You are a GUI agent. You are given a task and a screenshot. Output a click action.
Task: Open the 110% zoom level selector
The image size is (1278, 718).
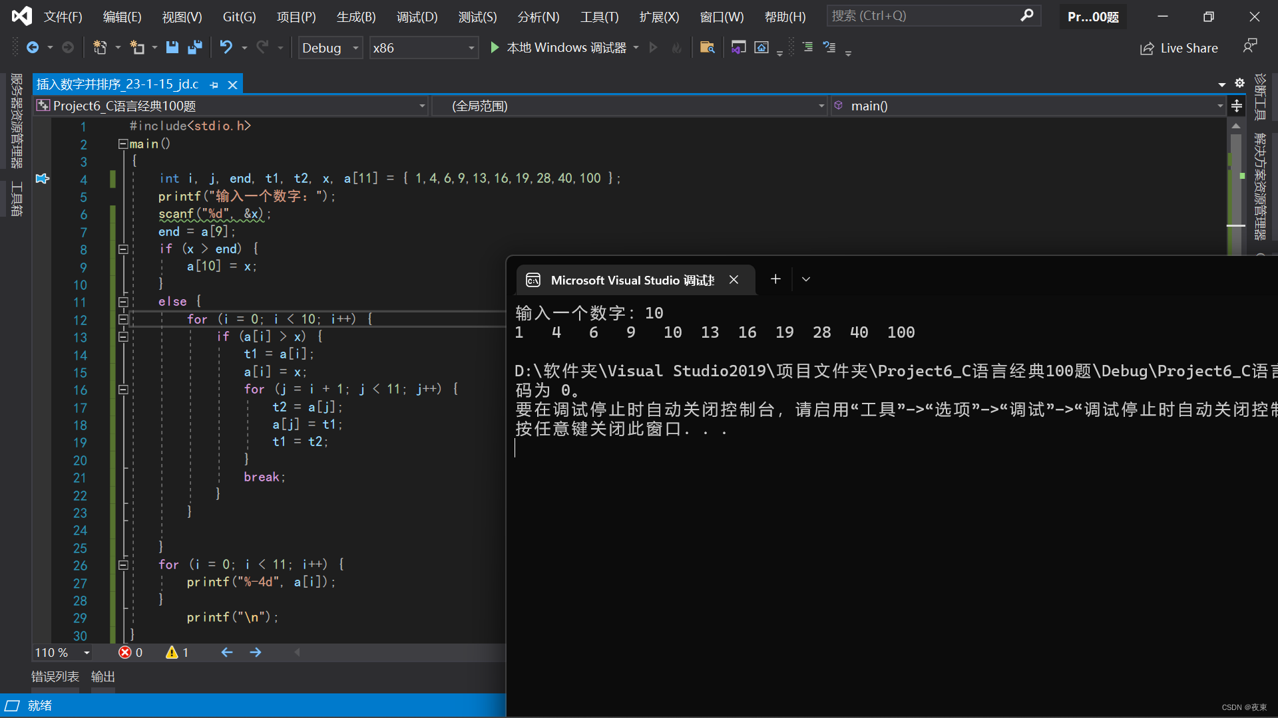[x=60, y=652]
